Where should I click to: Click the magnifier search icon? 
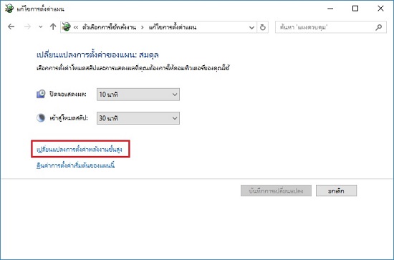tap(379, 27)
